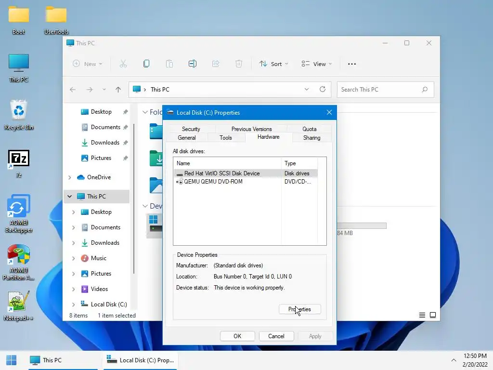The image size is (493, 370).
Task: Show hidden icons in system tray
Action: 454,360
